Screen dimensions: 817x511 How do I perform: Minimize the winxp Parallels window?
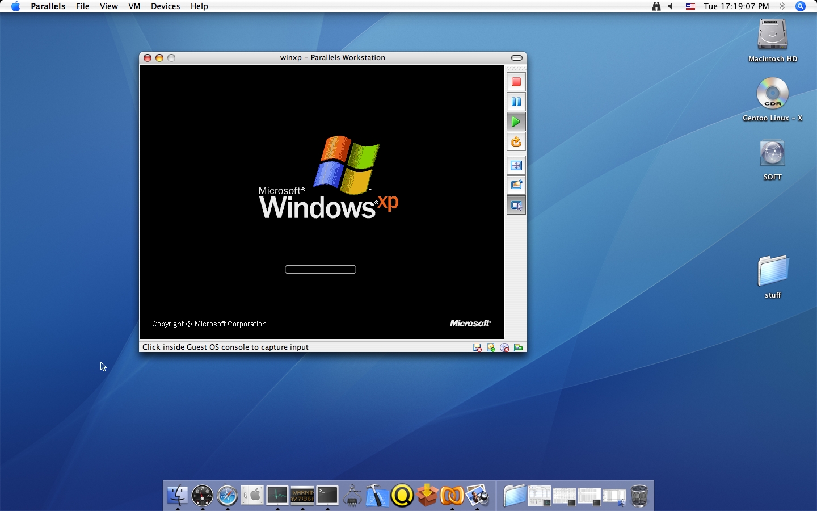point(159,58)
